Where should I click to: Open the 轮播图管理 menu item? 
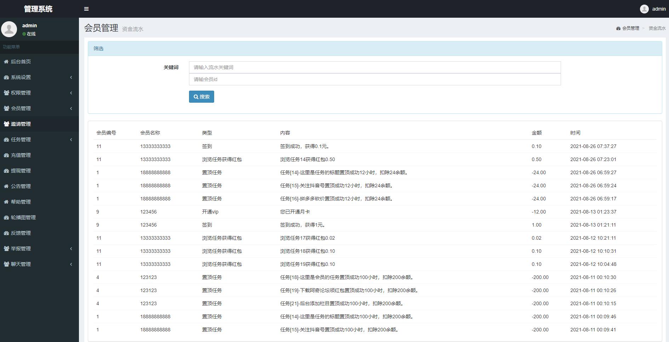(x=39, y=217)
